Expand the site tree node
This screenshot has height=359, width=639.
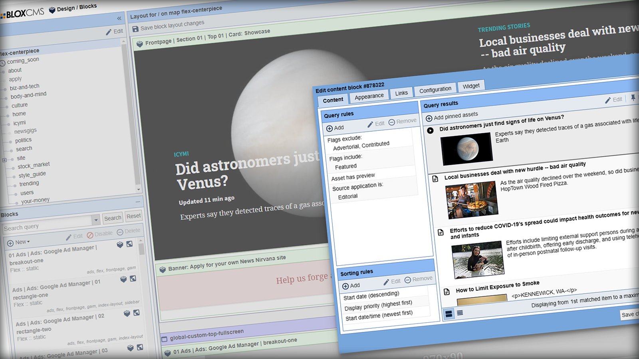4,160
